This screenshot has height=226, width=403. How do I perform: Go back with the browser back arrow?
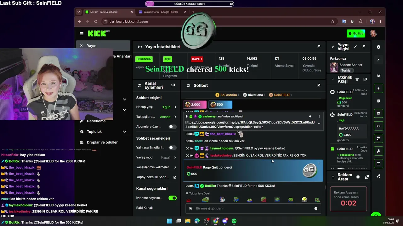pyautogui.click(x=80, y=21)
